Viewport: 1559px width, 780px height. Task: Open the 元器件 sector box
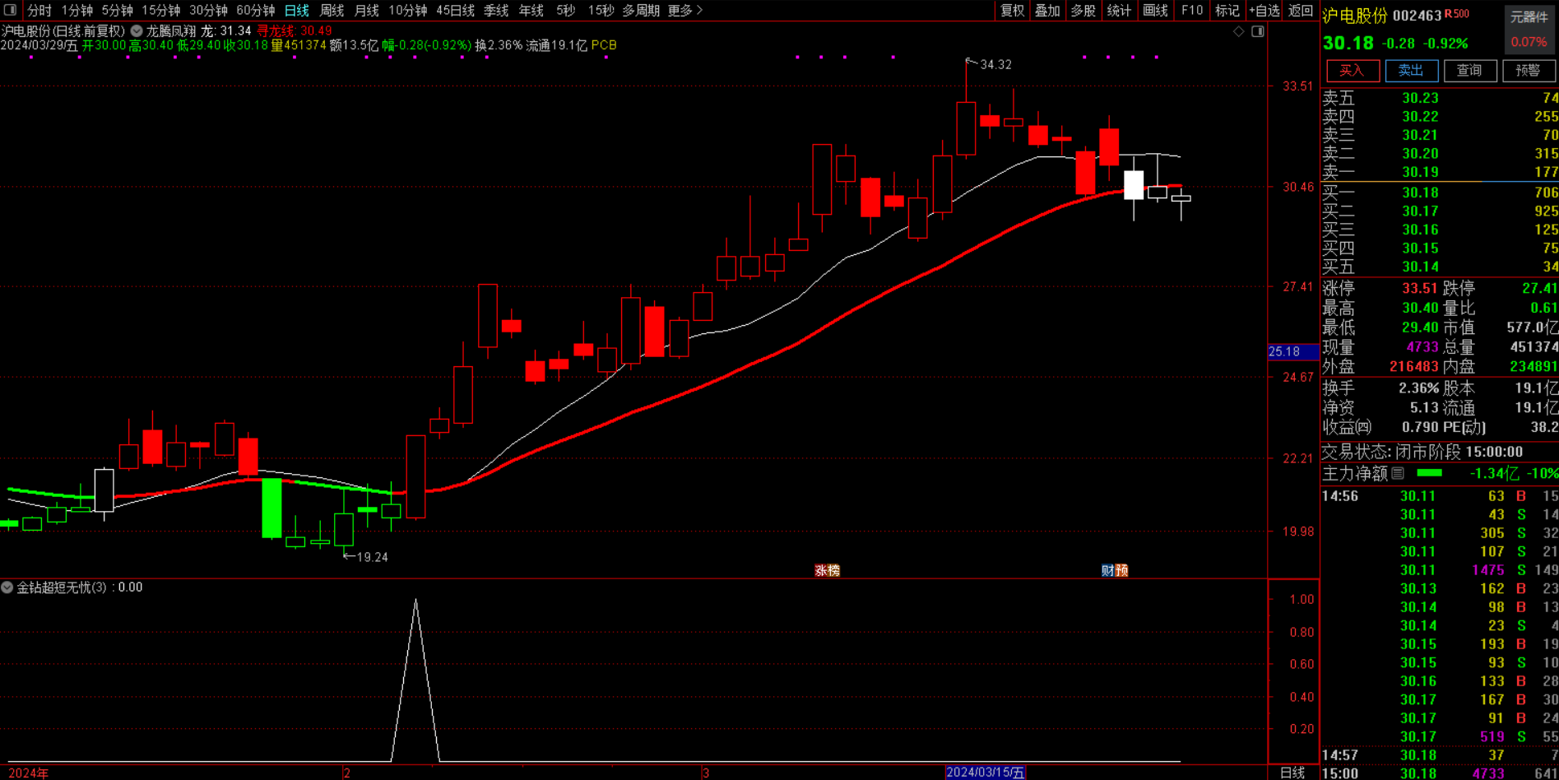[1529, 29]
